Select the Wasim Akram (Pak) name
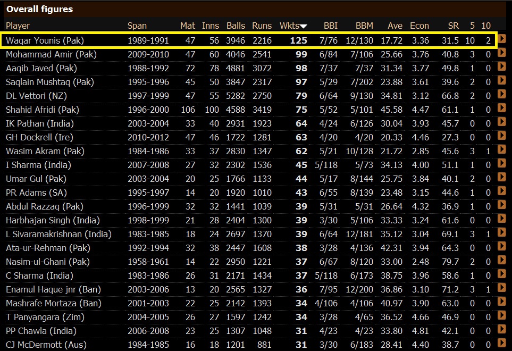Viewport: 512px width, 351px height. pyautogui.click(x=45, y=151)
